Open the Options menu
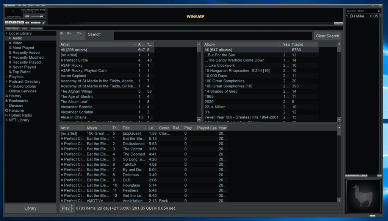 tap(30, 6)
